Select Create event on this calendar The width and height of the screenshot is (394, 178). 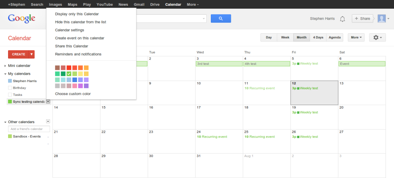pos(80,38)
